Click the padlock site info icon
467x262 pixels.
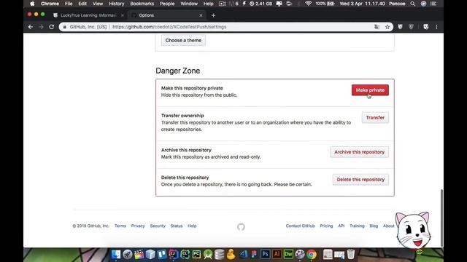pyautogui.click(x=65, y=27)
